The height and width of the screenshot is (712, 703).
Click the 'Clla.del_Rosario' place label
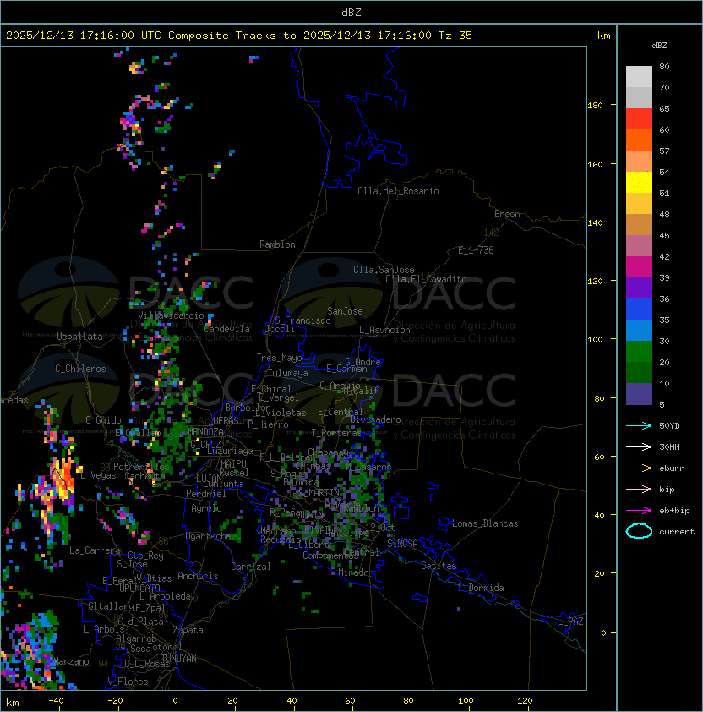[398, 191]
